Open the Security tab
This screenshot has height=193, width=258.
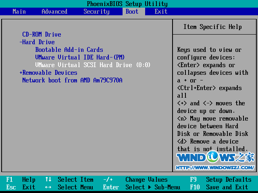96,12
